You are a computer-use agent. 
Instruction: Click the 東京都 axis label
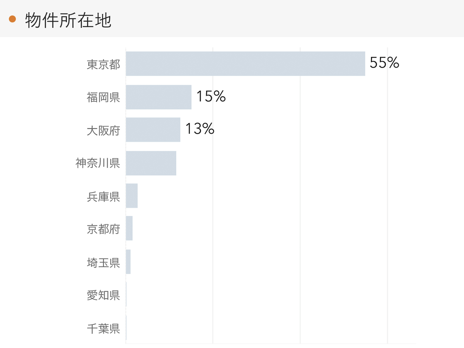point(103,64)
